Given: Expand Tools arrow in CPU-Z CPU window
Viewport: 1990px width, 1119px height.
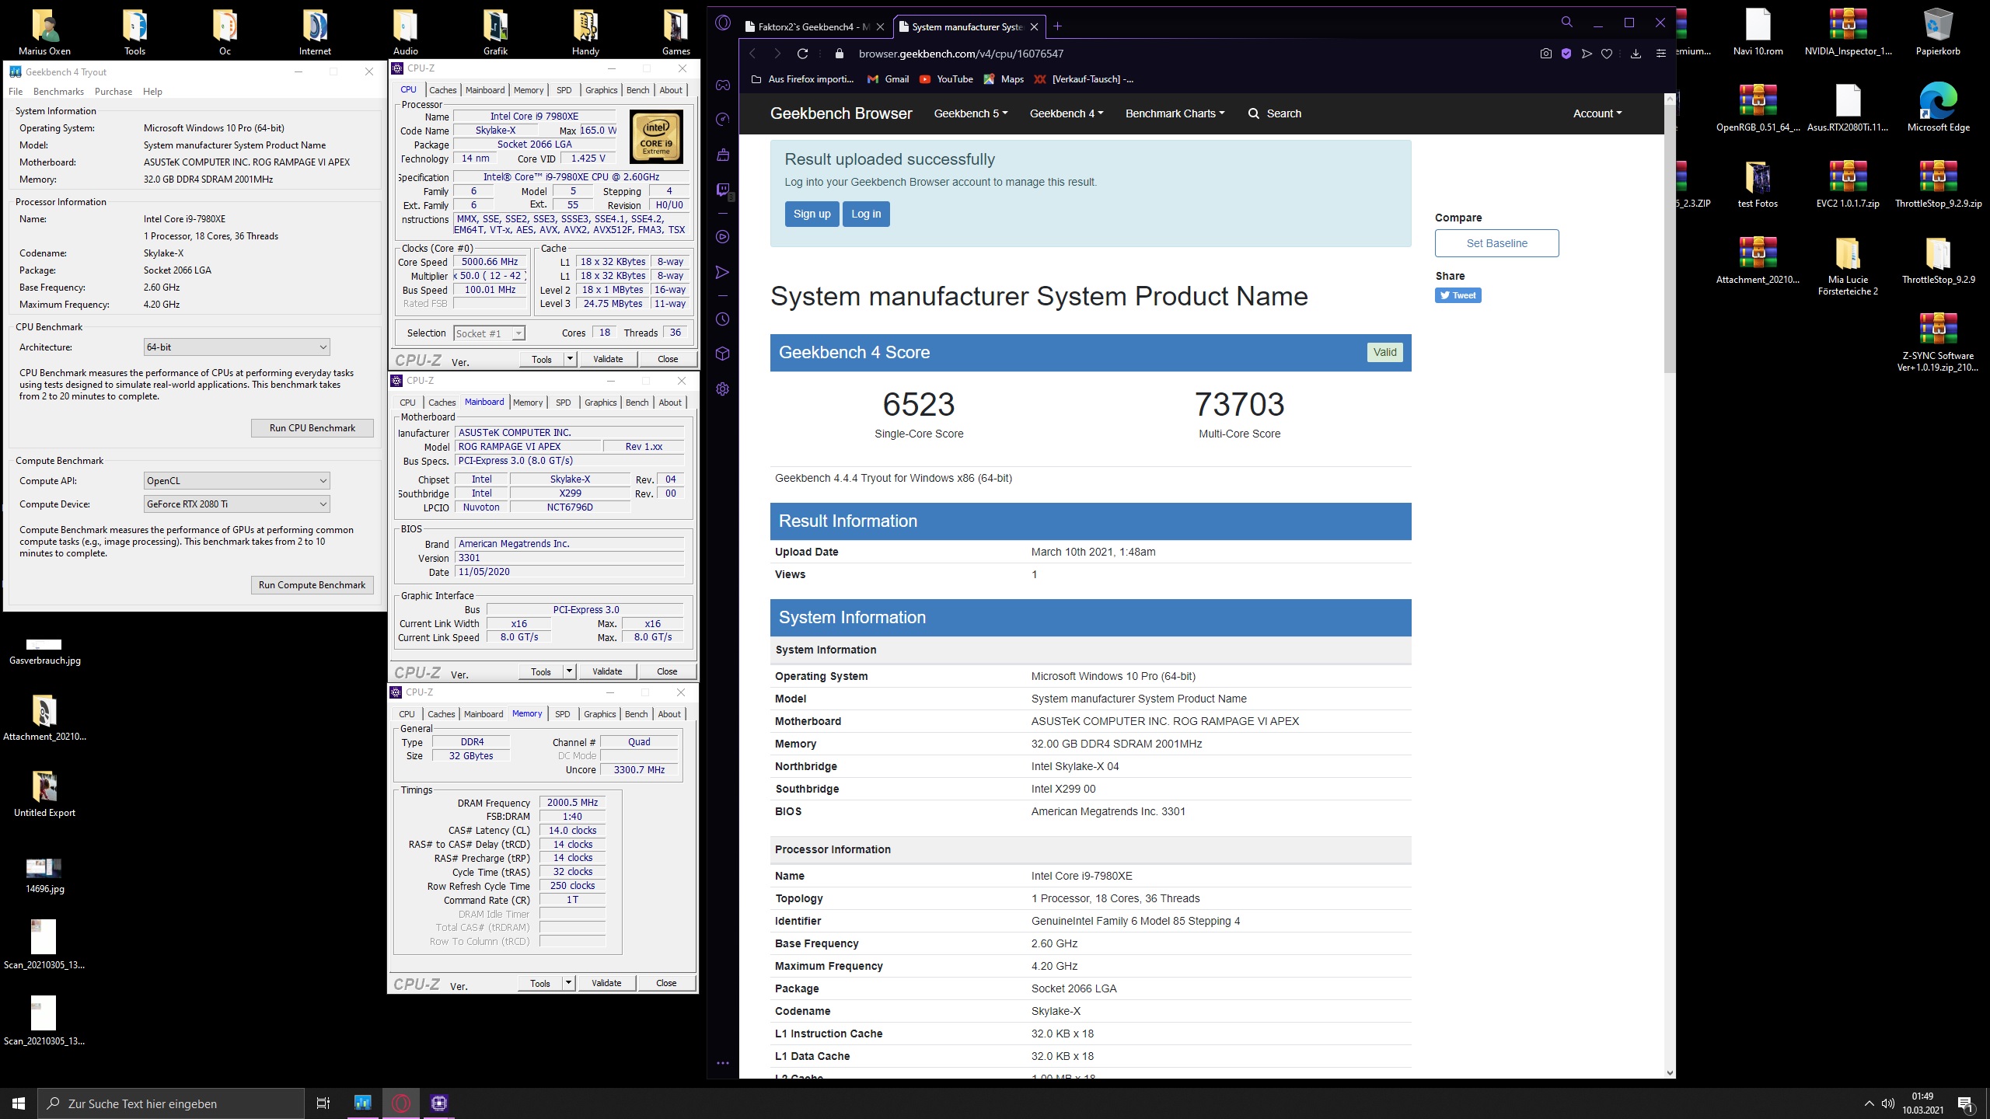Looking at the screenshot, I should [x=570, y=359].
